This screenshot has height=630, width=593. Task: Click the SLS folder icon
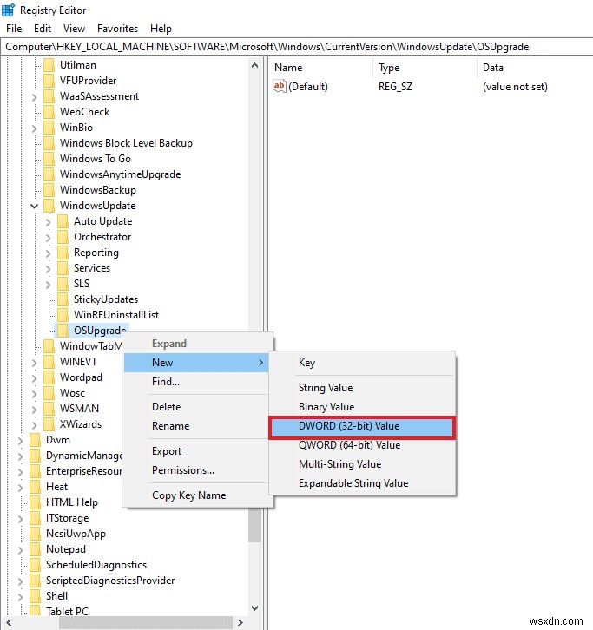[x=63, y=284]
